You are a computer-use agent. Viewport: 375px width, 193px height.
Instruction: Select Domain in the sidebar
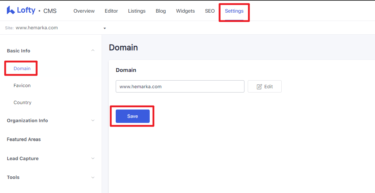tap(22, 69)
